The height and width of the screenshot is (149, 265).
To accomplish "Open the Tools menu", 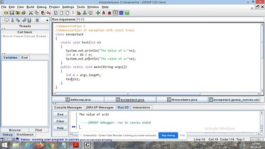I will click(81, 7).
